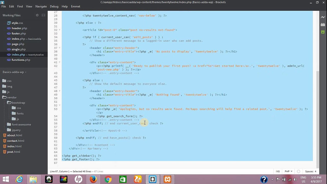Toggle INS insert/overwrite mode
The height and width of the screenshot is (184, 327).
(278, 171)
